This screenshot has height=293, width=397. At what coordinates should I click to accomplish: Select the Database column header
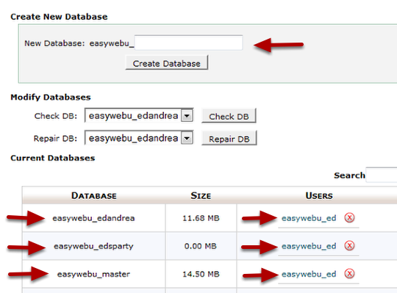94,195
